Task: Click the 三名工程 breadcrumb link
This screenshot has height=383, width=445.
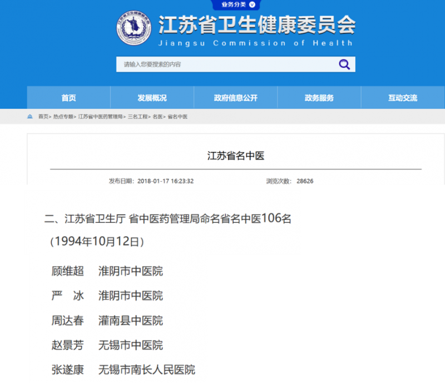Action: [138, 117]
